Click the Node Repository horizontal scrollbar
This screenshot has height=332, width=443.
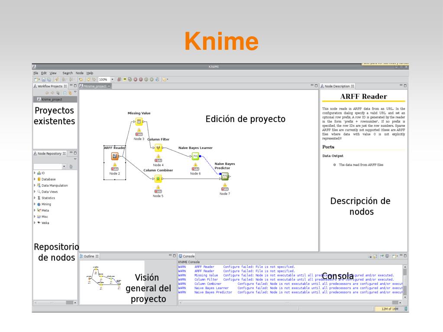pos(55,303)
